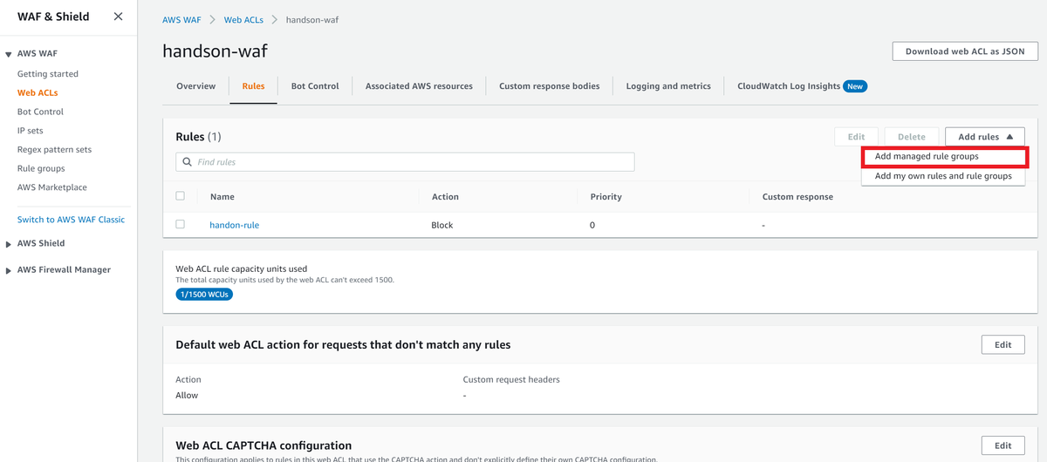This screenshot has height=462, width=1047.
Task: Open Rule groups in sidebar
Action: (41, 168)
